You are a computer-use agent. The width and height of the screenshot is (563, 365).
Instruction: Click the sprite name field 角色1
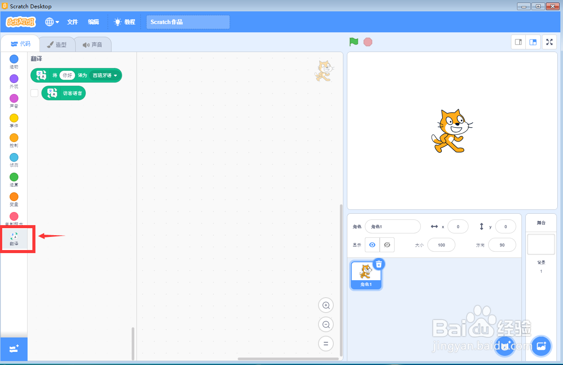(392, 226)
